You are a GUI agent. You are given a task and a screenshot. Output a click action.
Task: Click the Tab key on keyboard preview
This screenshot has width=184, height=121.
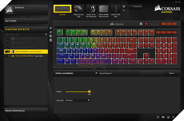point(61,45)
